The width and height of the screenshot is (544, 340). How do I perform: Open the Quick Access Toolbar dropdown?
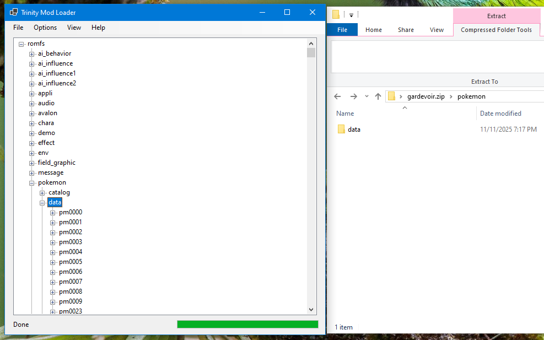[351, 15]
